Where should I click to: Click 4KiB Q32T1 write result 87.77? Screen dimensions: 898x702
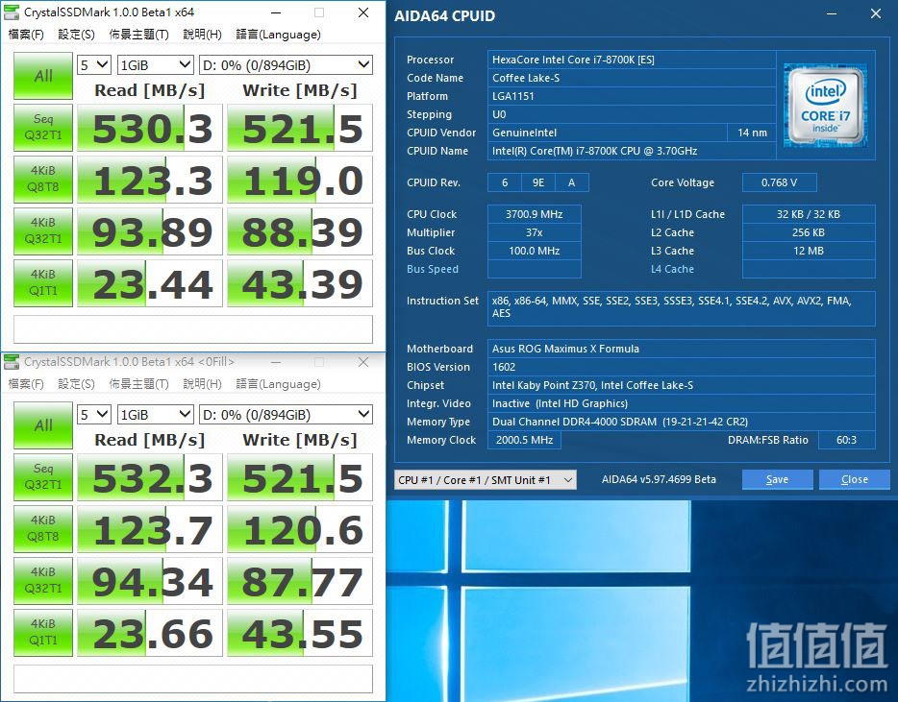[300, 581]
